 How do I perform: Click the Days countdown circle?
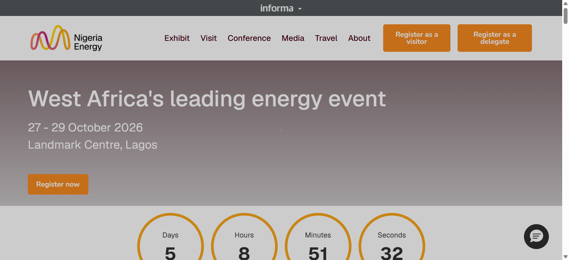pyautogui.click(x=170, y=237)
